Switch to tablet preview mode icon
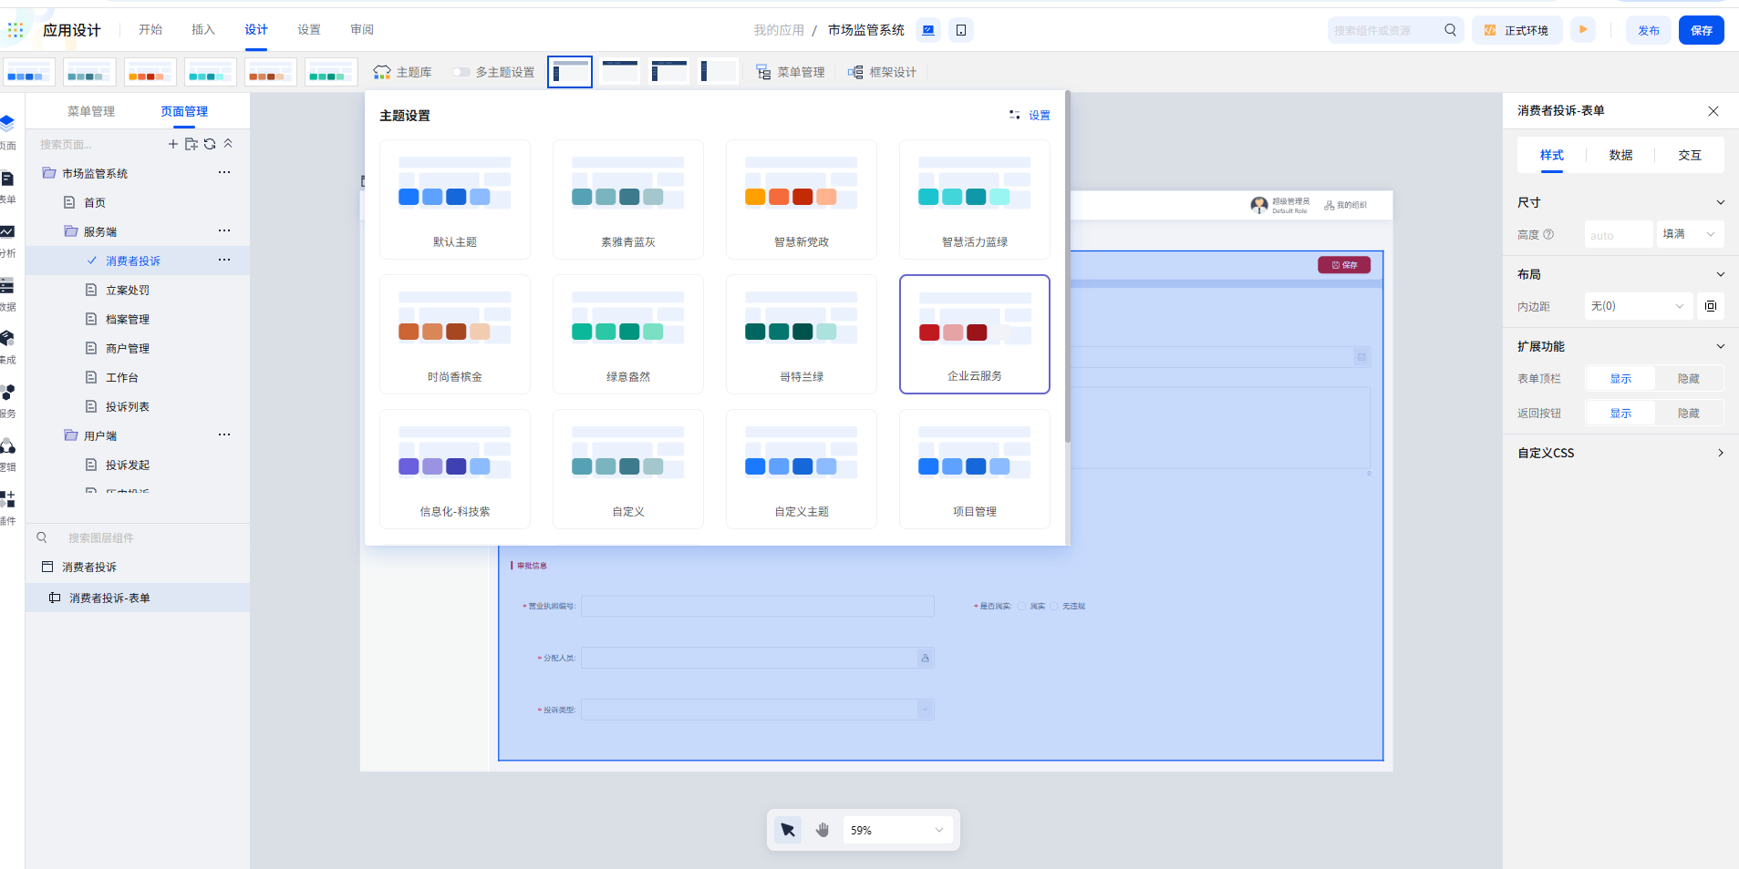Image resolution: width=1739 pixels, height=869 pixels. tap(961, 30)
